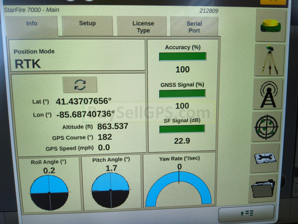
Task: Select Pitch Angle value 1.7
Action: tap(111, 168)
